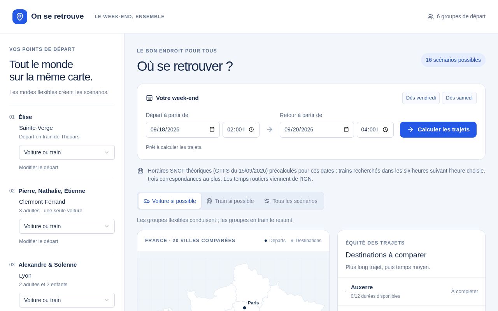
Task: Click the Prêt à calculer les trajets status
Action: click(x=174, y=147)
